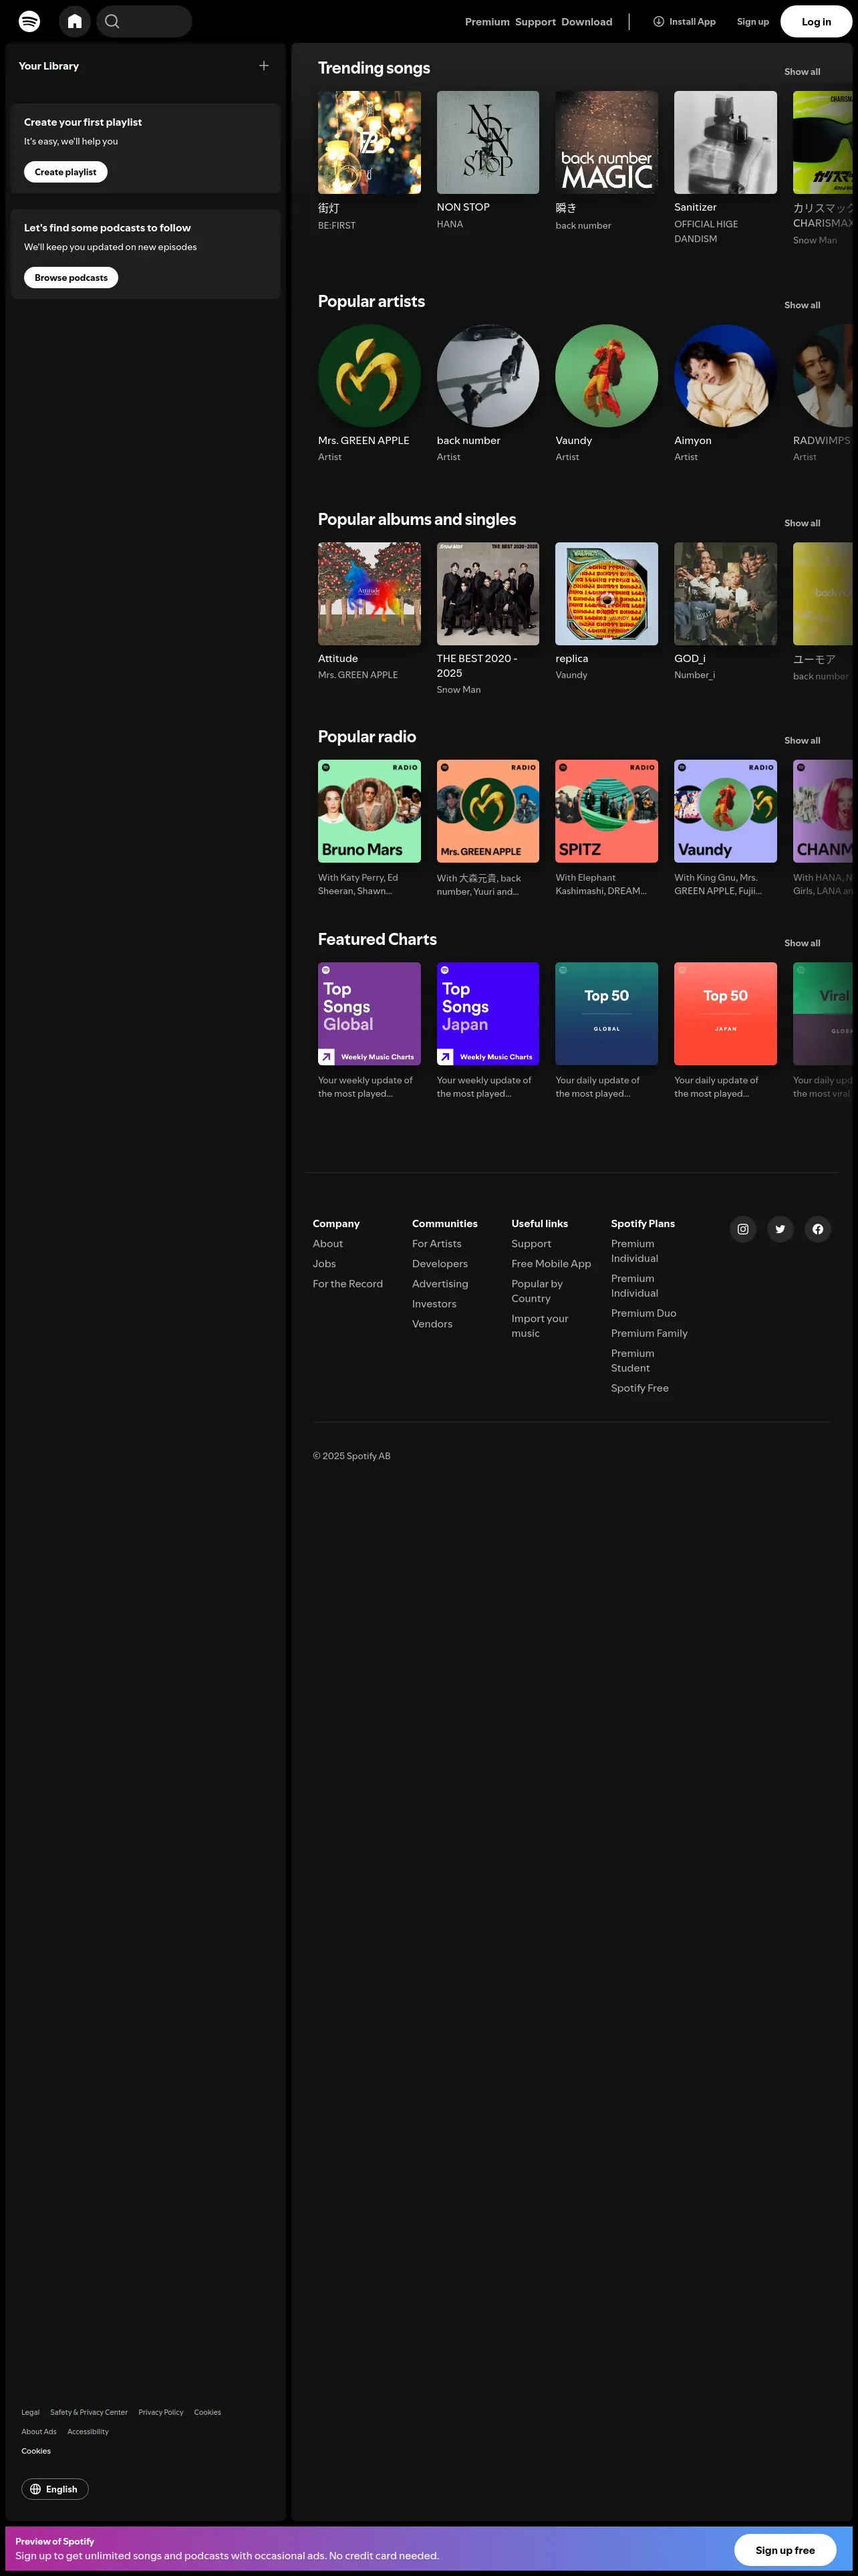Open the Mrs. GREEN APPLE radio card
Viewport: 858px width, 2576px height.
pyautogui.click(x=488, y=811)
